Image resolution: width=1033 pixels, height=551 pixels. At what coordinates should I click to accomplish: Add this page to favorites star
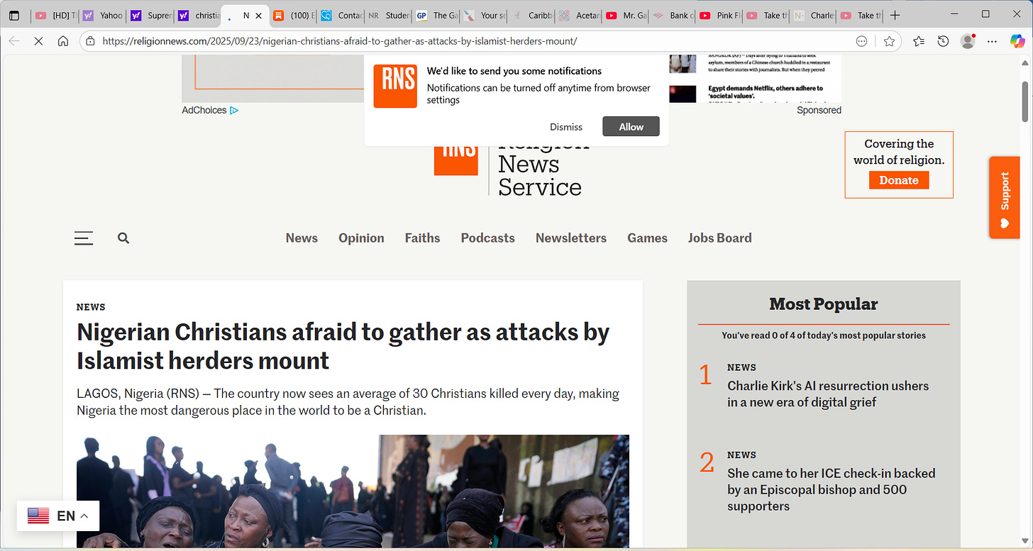pyautogui.click(x=889, y=41)
